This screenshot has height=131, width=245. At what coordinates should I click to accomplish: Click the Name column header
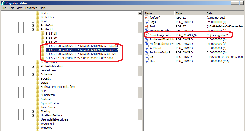[x=159, y=13]
